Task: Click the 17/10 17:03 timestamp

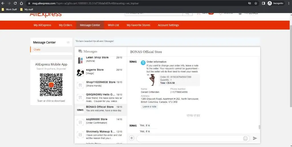Action: [x=193, y=116]
